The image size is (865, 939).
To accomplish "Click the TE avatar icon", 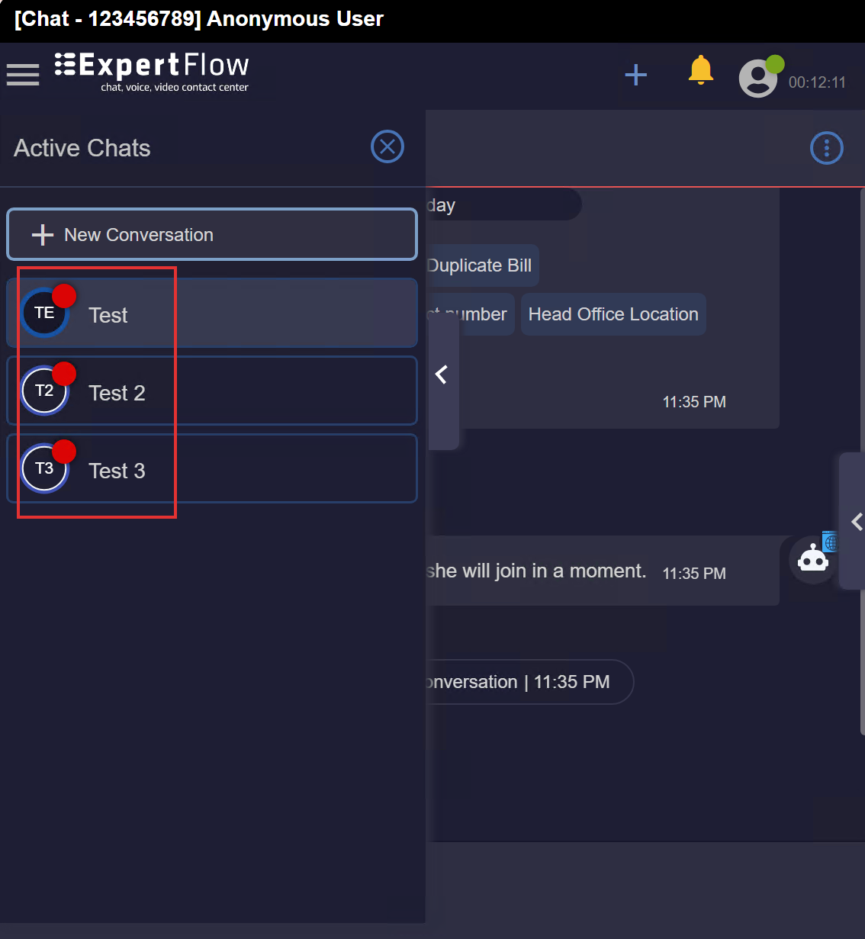I will 44,313.
